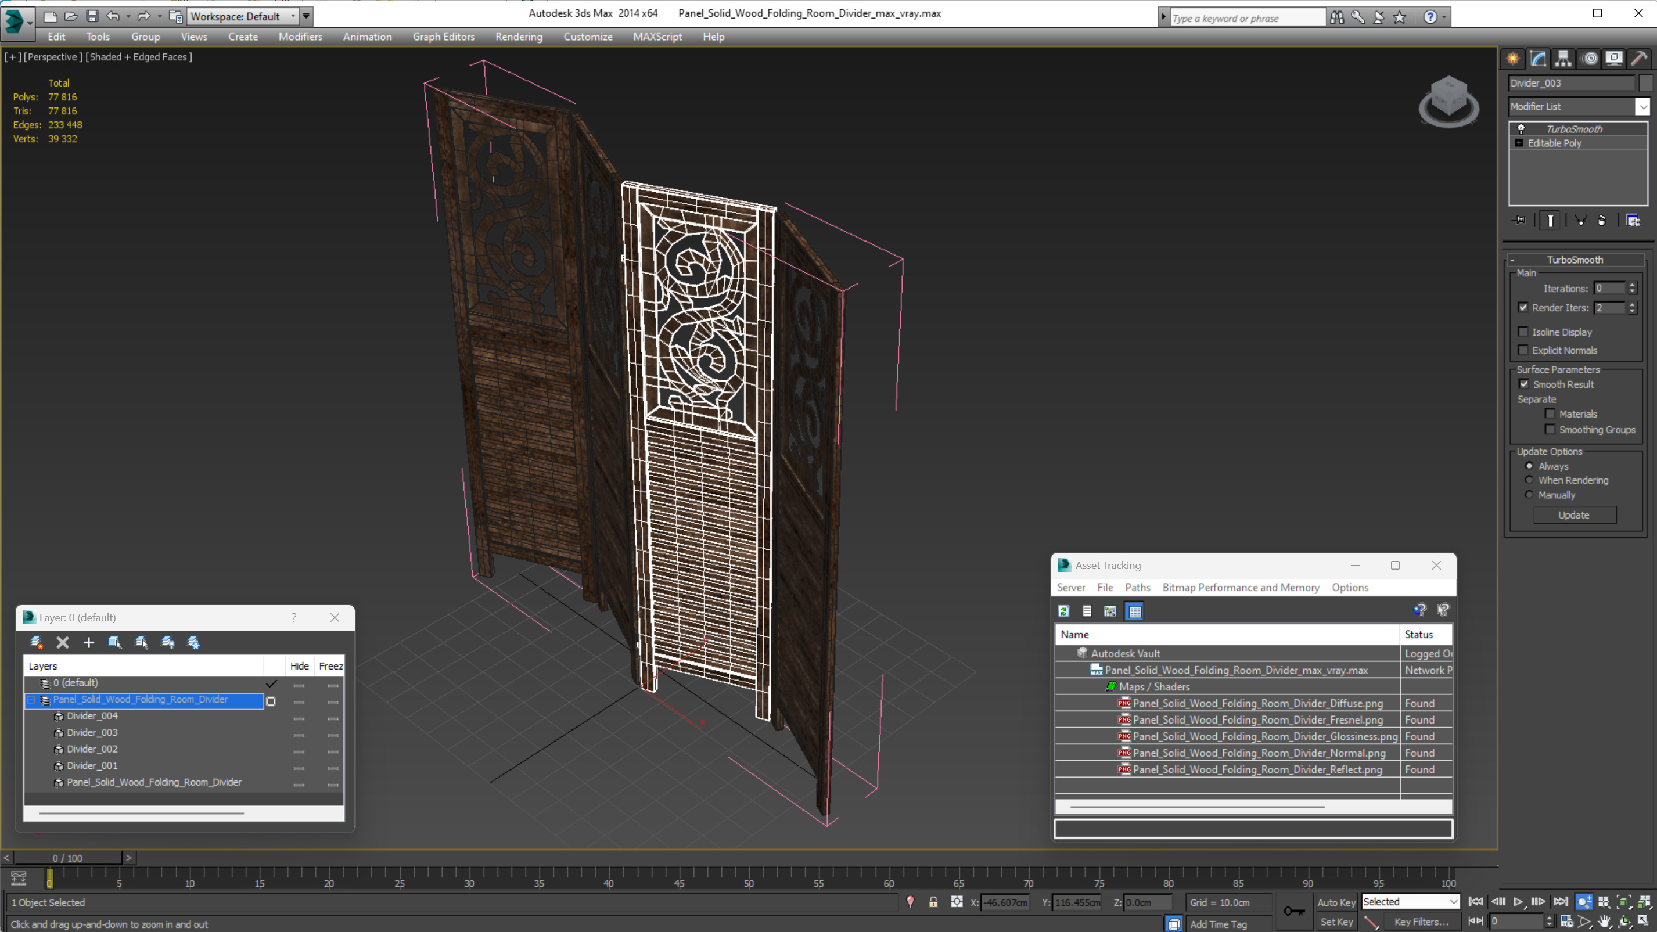The height and width of the screenshot is (932, 1657).
Task: Open the Graph Editors menu
Action: (x=443, y=37)
